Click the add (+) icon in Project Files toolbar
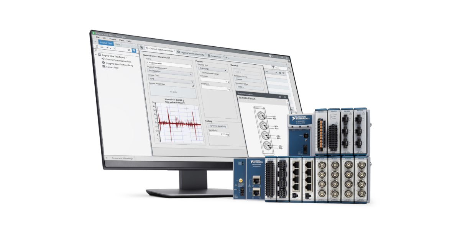460x240 pixels. point(107,47)
